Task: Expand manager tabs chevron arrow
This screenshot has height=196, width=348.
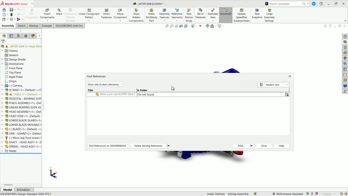Action: tap(39, 36)
